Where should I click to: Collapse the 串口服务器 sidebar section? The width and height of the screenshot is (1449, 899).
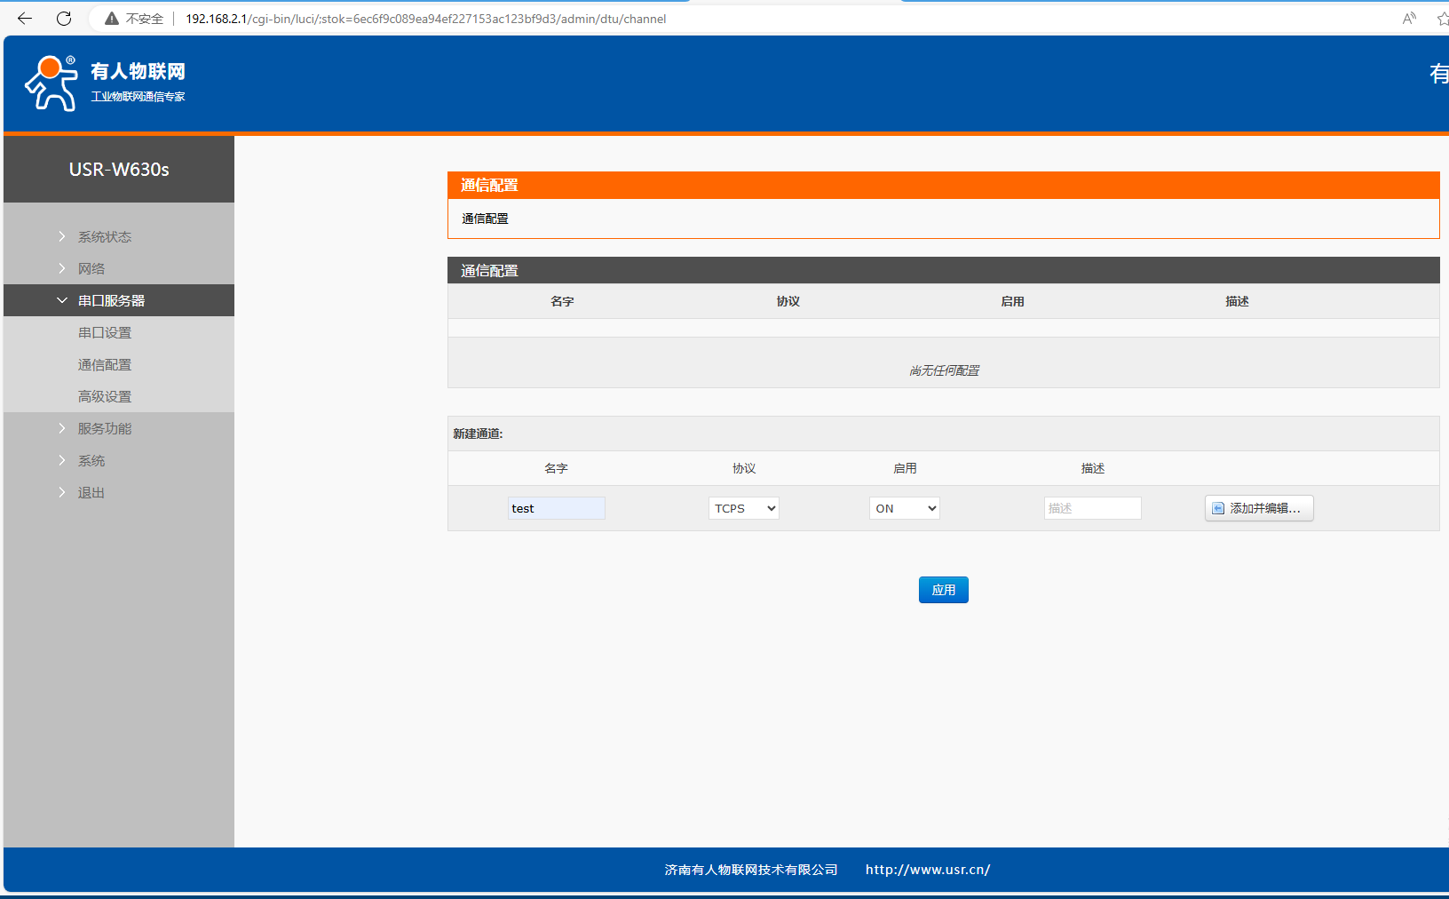click(x=111, y=300)
